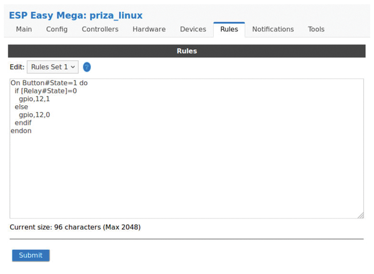Switch to the Main tab

tap(24, 29)
